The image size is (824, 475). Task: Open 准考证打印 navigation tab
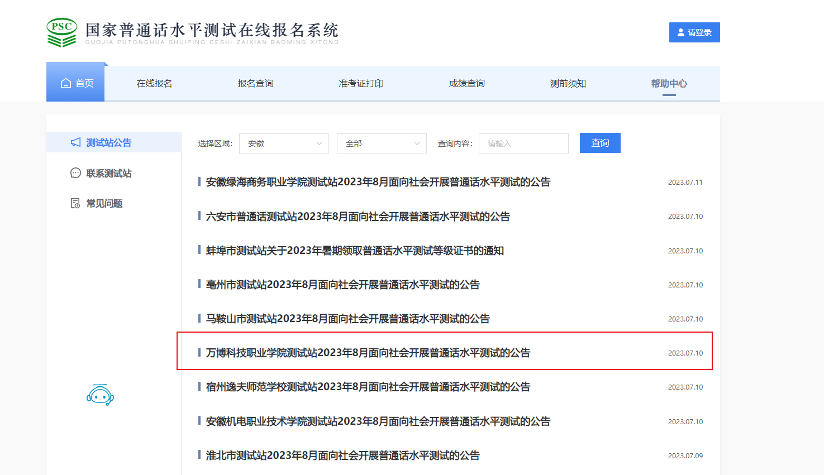click(361, 84)
